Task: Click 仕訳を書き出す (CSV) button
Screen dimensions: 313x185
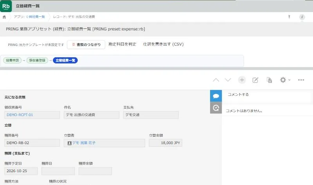Action: 163,44
